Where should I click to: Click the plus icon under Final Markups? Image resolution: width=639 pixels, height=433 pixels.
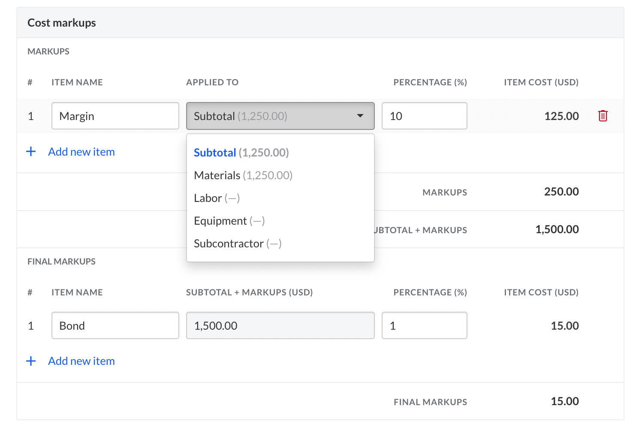click(31, 361)
